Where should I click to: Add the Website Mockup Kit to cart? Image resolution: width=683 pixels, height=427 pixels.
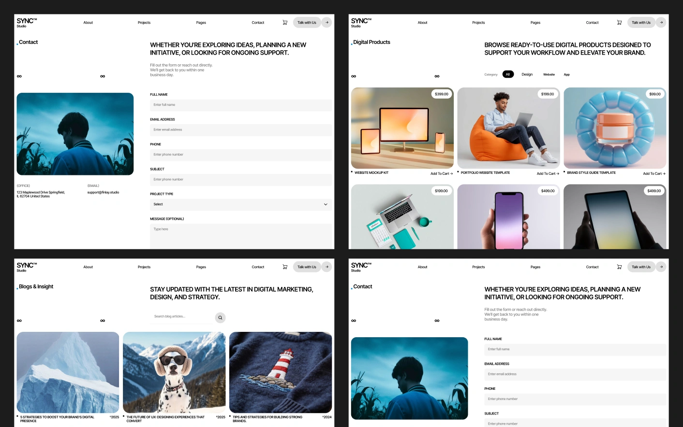point(441,174)
